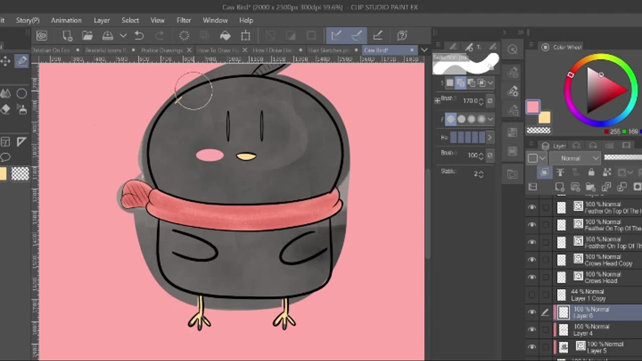Viewport: 642px width, 361px height.
Task: Pick the main color chip in toolbox
Action: pos(3,173)
